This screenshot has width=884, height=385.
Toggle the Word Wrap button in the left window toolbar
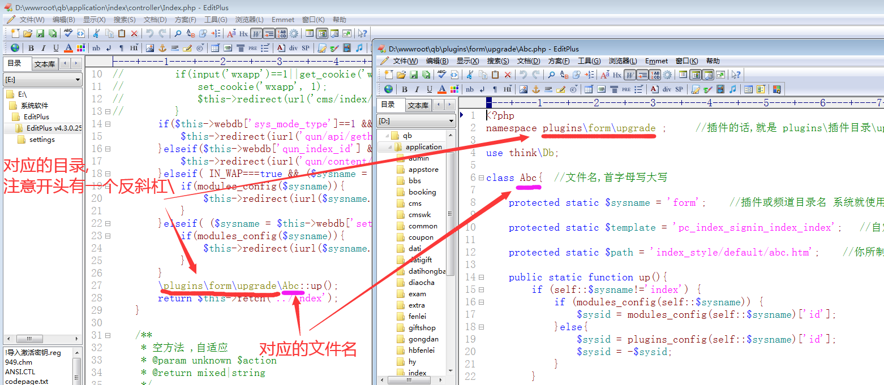(256, 34)
